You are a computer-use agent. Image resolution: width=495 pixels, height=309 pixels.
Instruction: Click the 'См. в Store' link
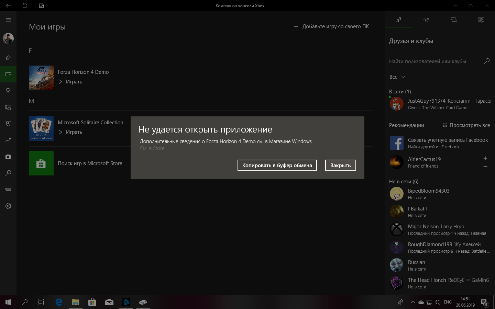pos(152,148)
